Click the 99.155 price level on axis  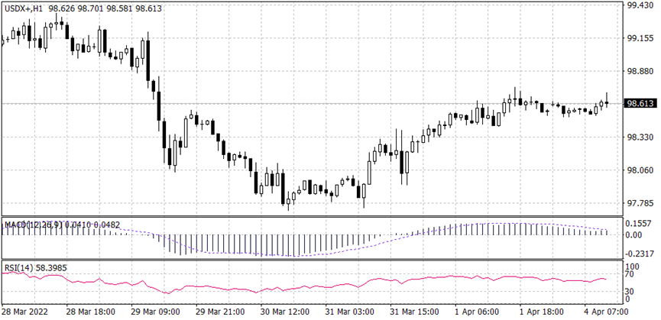pos(640,37)
